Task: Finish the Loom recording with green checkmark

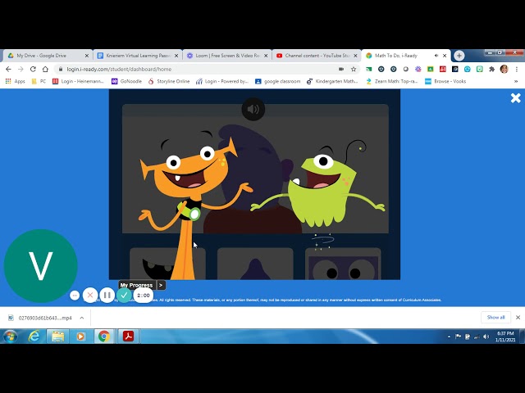Action: [x=124, y=295]
